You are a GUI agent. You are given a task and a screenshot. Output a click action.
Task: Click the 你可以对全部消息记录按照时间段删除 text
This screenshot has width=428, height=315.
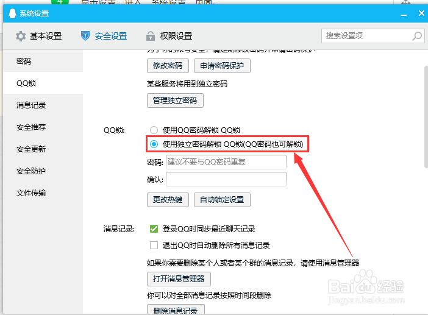coord(209,295)
